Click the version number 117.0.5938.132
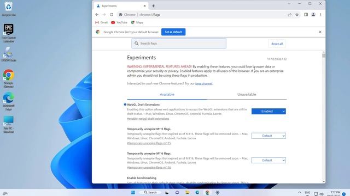The image size is (350, 196). (x=277, y=59)
